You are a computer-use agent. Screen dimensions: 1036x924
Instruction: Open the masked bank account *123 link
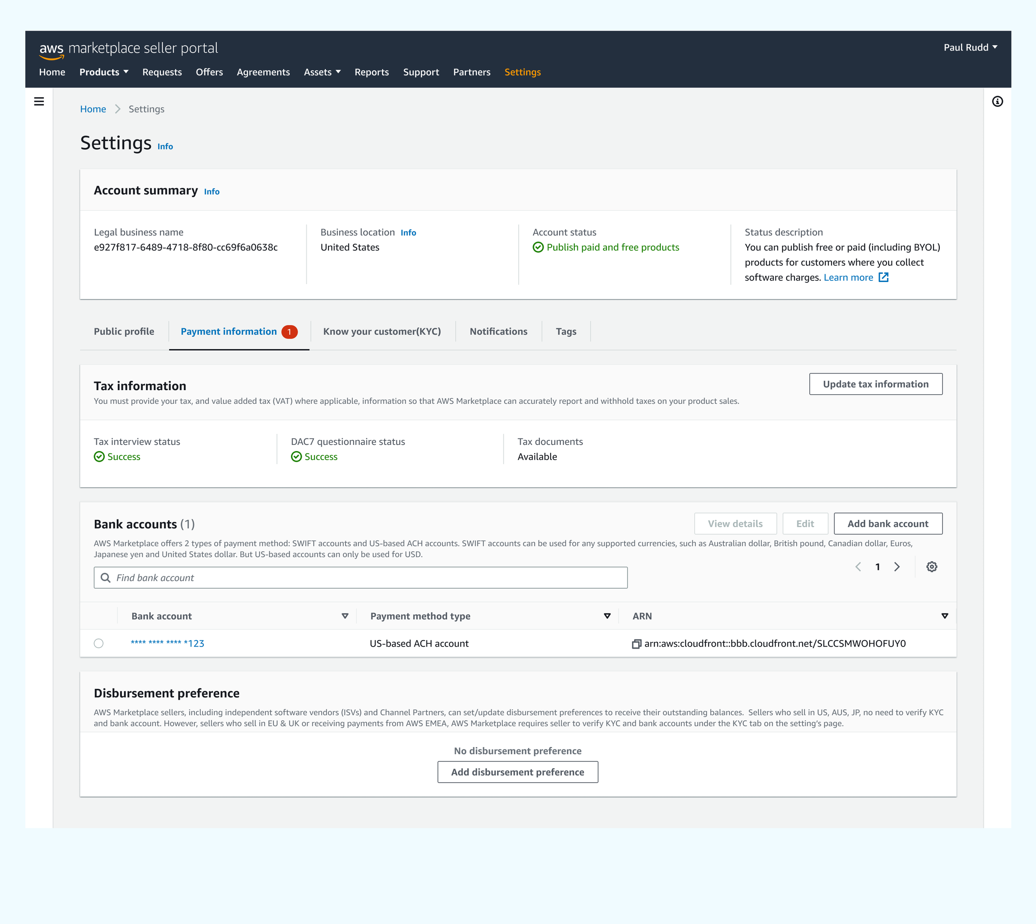pos(167,644)
